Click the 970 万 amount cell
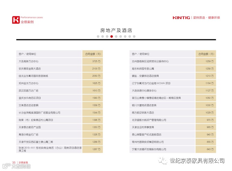This screenshot has width=232, height=171. click(x=206, y=120)
